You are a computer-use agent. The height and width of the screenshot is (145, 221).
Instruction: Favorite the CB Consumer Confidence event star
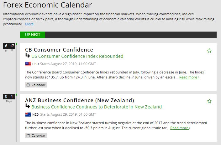pos(209,51)
